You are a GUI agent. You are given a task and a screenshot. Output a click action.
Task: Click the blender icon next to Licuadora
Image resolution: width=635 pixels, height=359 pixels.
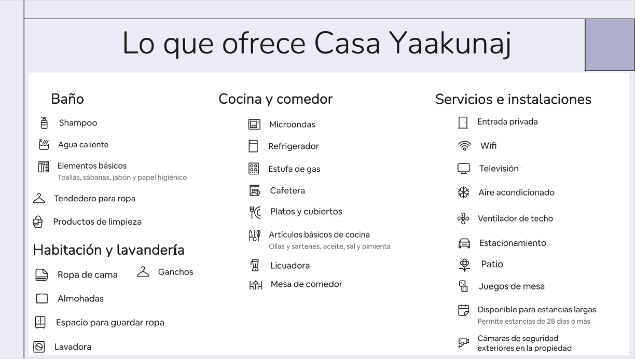[255, 266]
